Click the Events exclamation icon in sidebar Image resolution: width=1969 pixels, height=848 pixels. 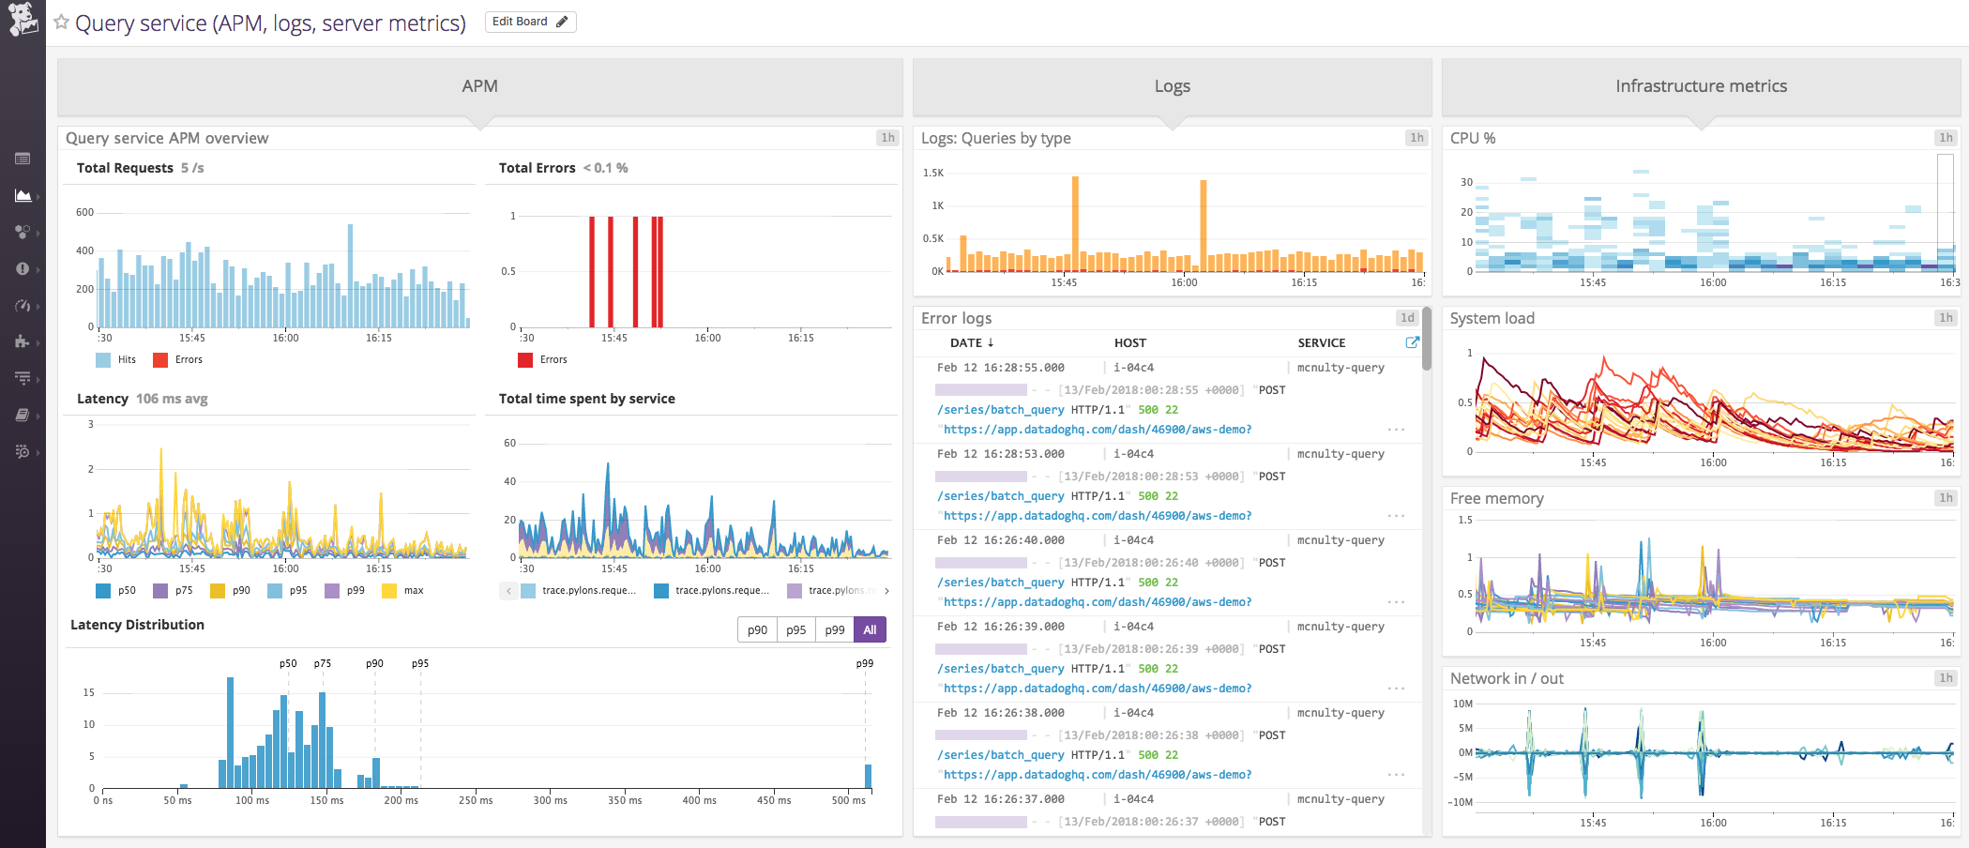23,269
